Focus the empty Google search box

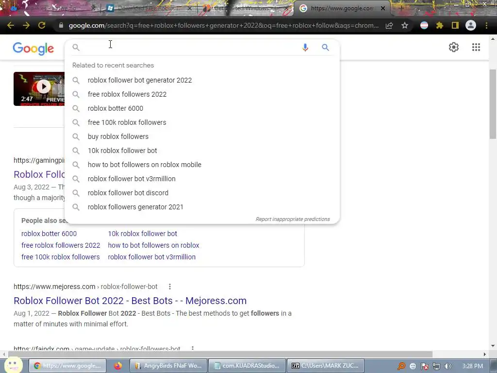190,48
